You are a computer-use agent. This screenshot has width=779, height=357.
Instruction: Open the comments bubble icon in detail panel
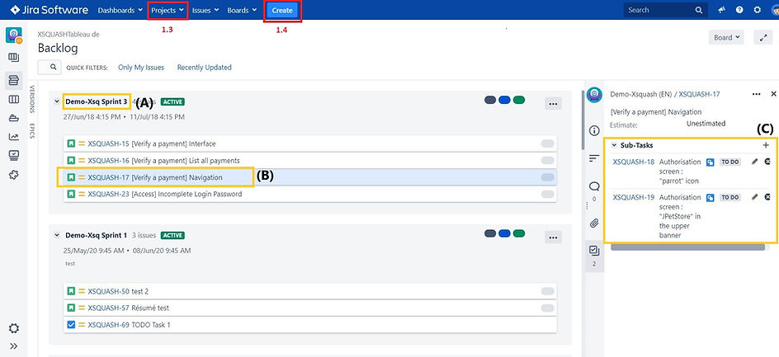pos(593,186)
